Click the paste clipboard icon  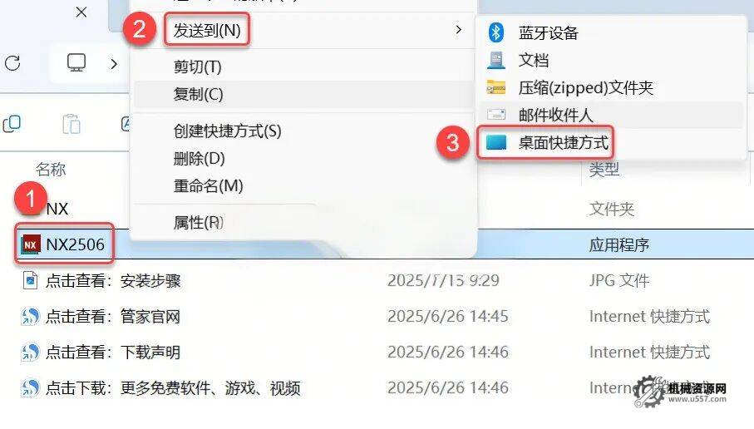click(71, 124)
